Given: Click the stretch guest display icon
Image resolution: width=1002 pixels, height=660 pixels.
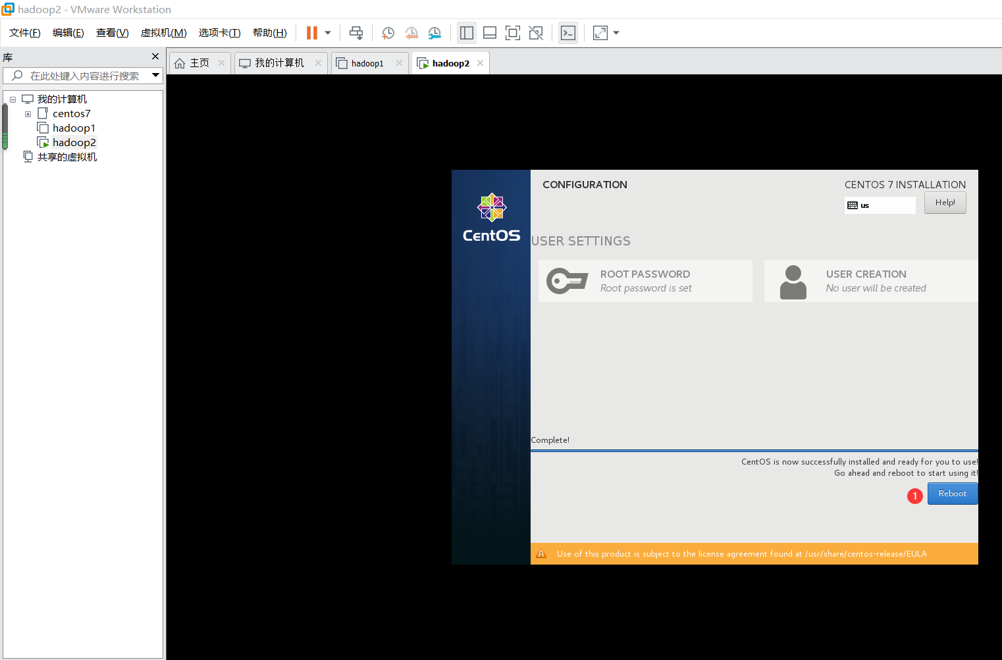Looking at the screenshot, I should click(x=600, y=33).
